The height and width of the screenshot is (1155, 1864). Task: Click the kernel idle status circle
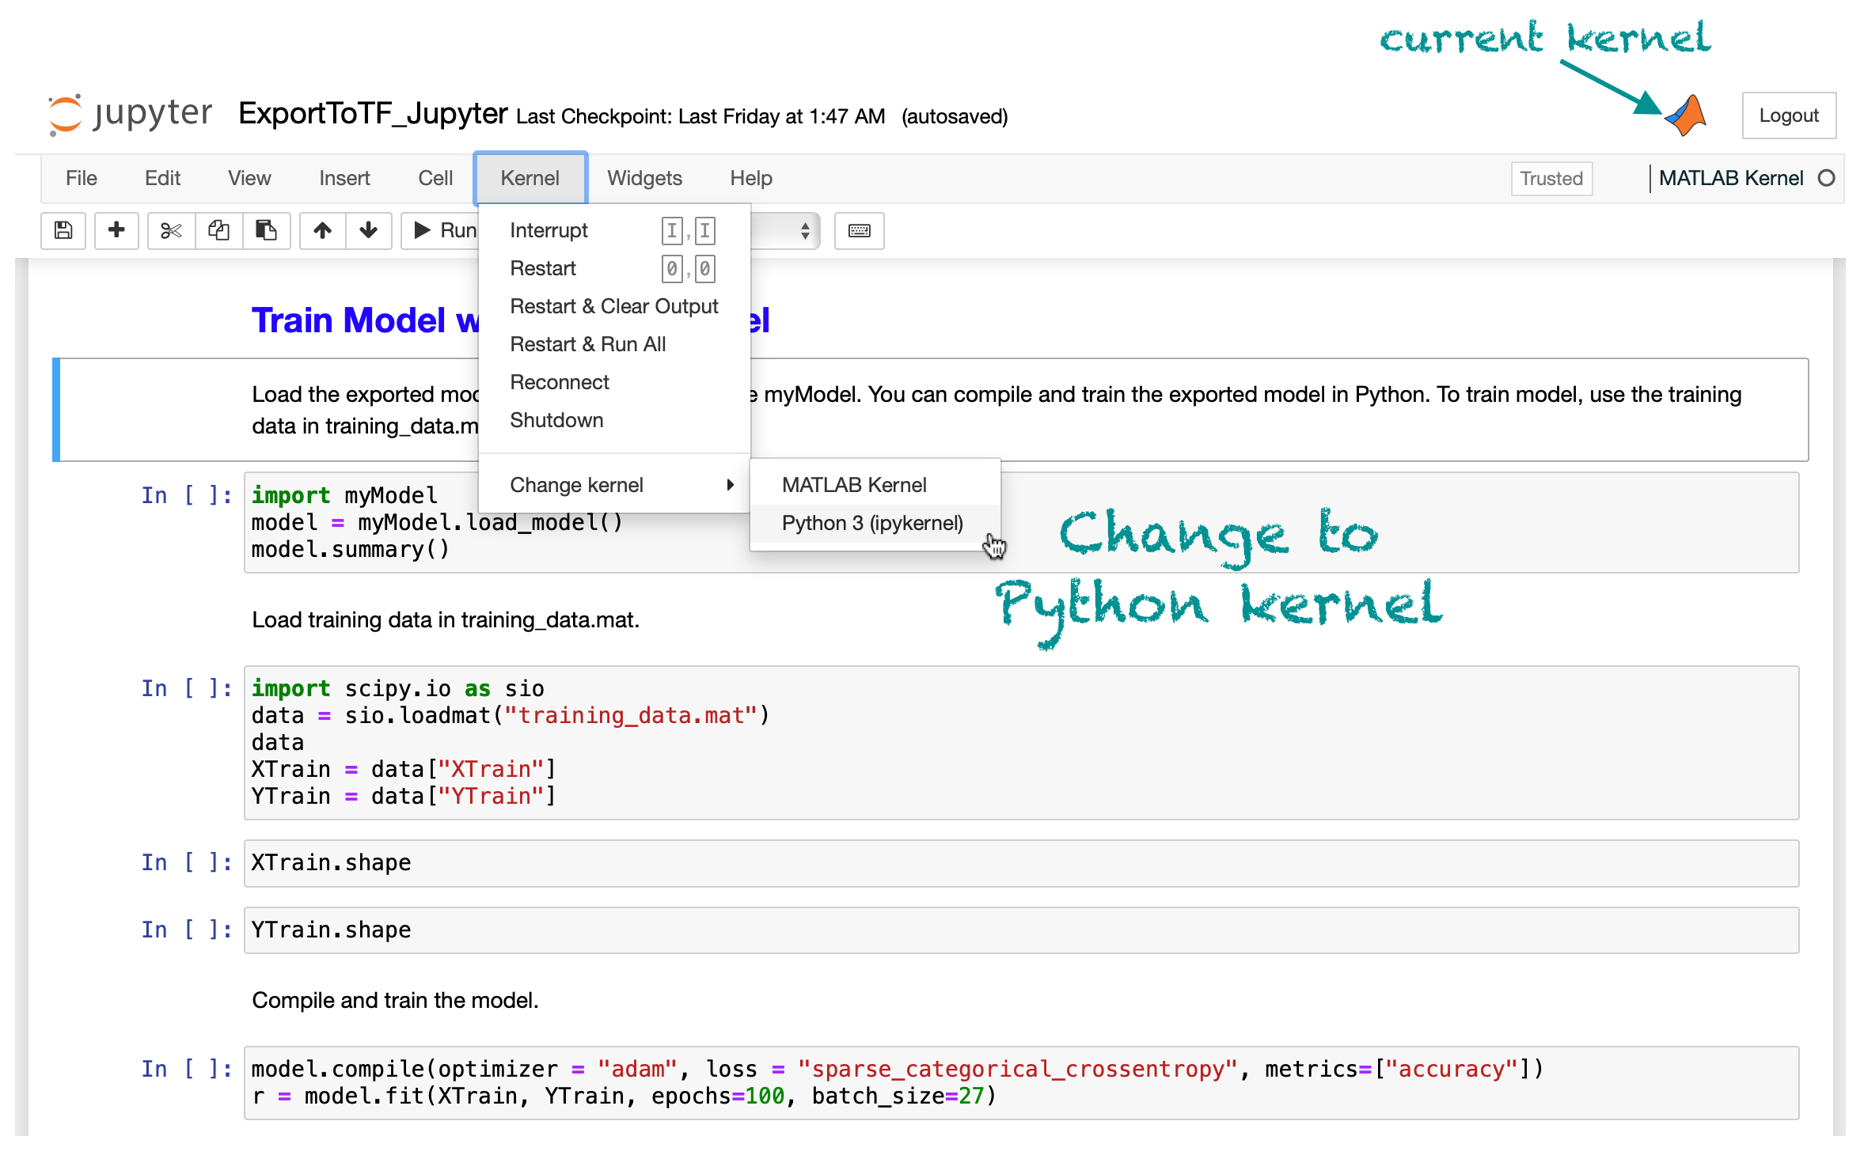click(x=1827, y=178)
